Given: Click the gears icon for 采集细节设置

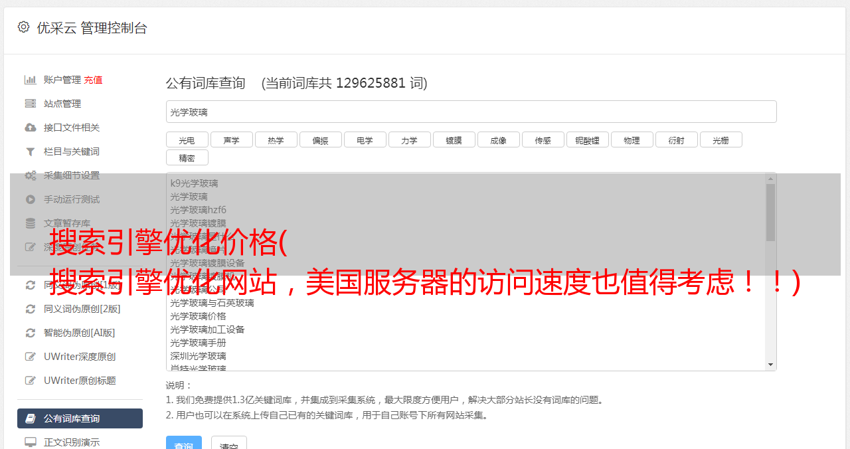Looking at the screenshot, I should coord(31,175).
